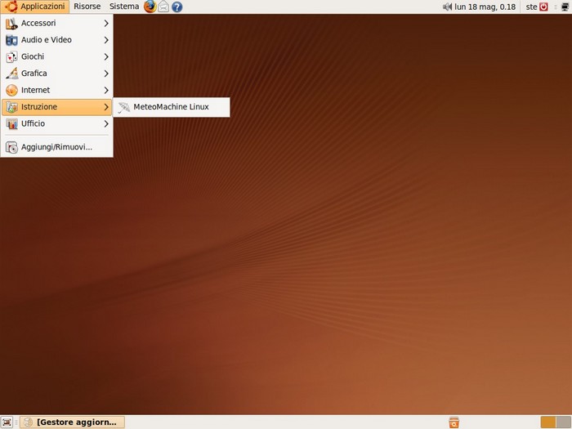Expand the Accessori submenu arrow

pos(106,24)
